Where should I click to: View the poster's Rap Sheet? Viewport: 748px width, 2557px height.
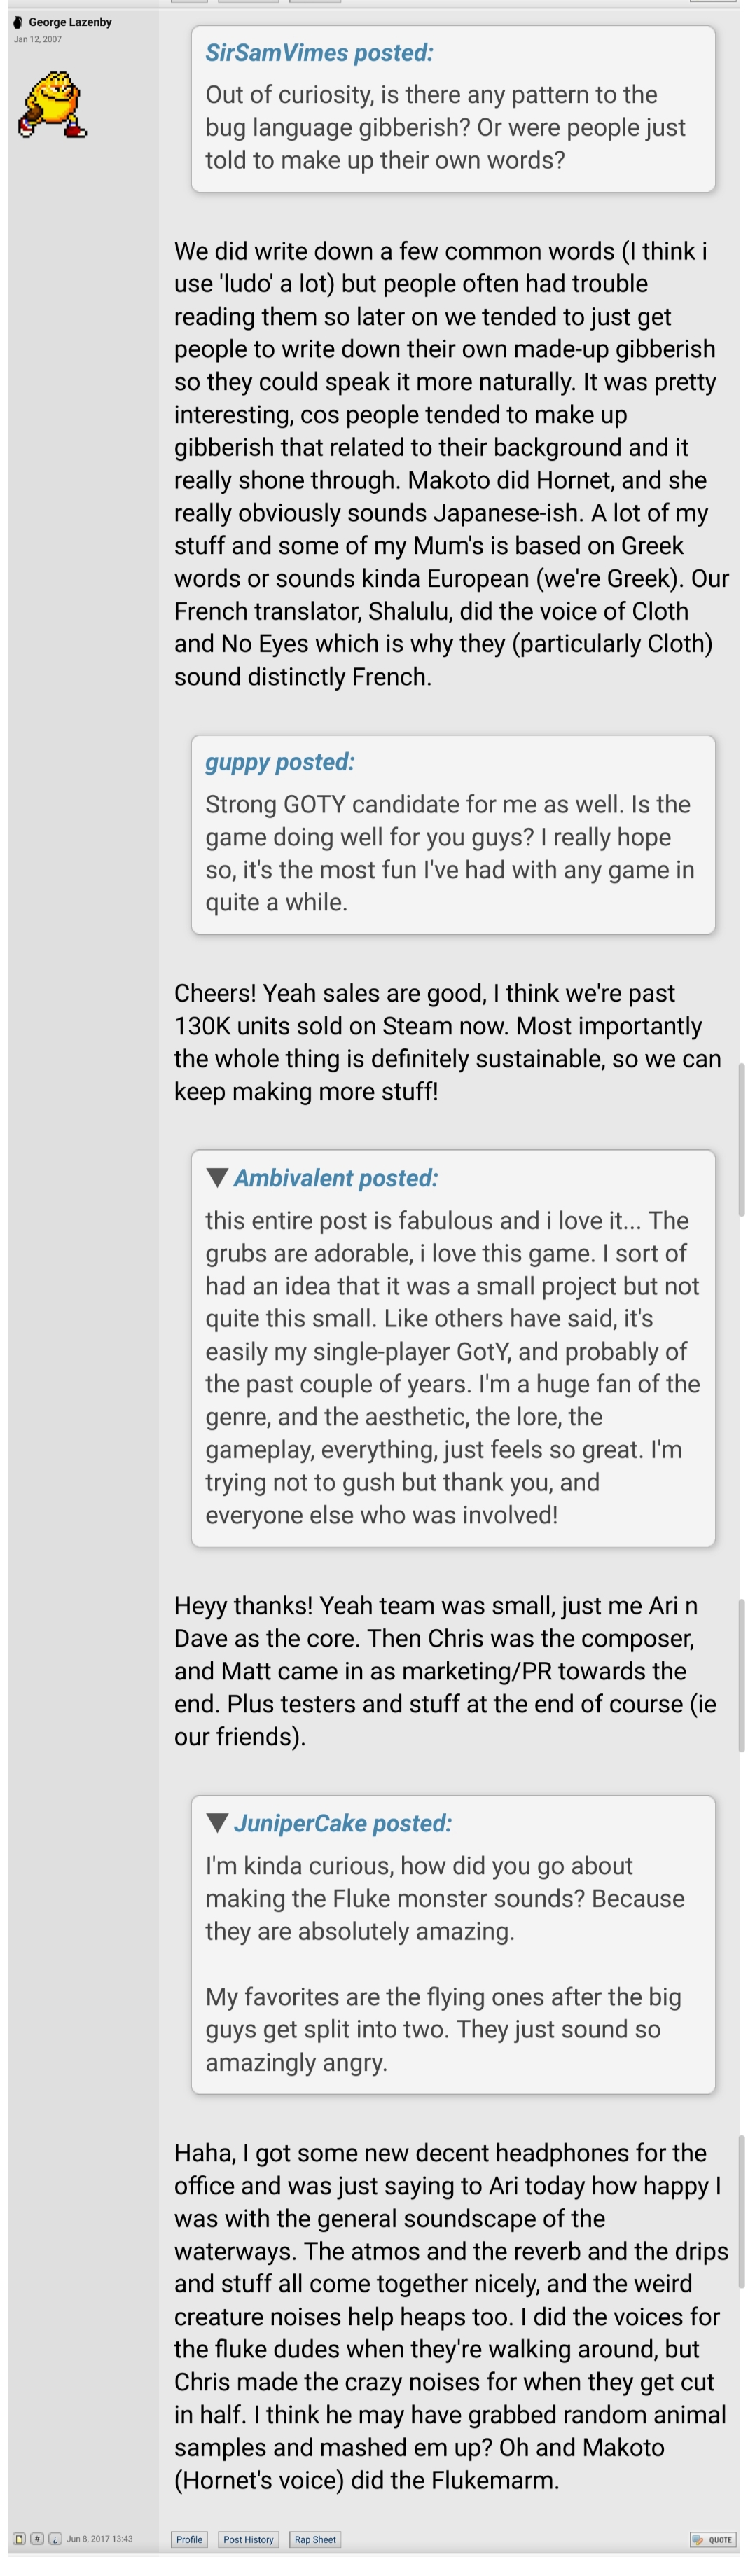point(314,2539)
